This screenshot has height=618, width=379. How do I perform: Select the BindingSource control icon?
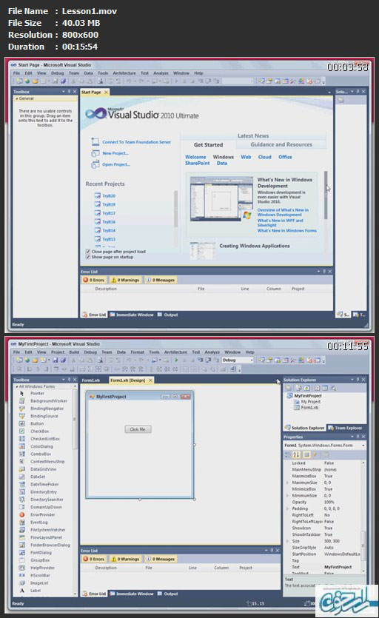point(21,416)
